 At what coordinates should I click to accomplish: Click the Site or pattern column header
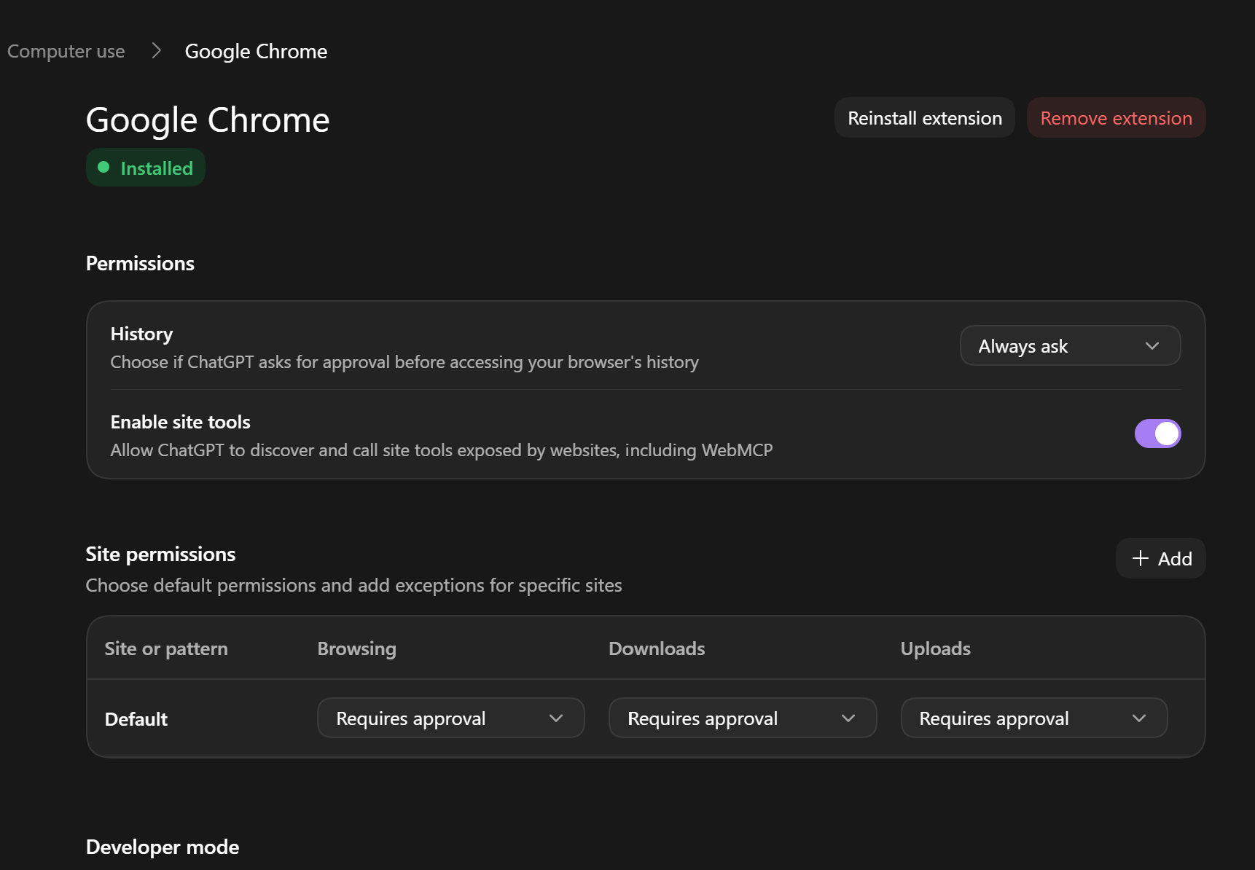tap(166, 648)
